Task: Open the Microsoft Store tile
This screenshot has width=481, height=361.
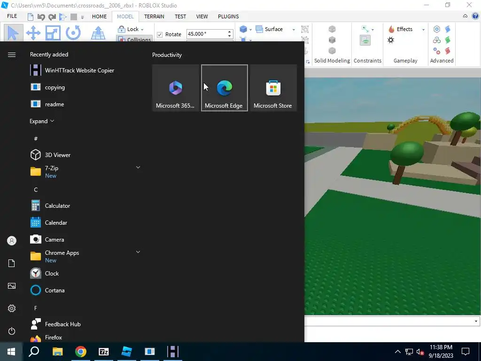Action: [x=273, y=88]
